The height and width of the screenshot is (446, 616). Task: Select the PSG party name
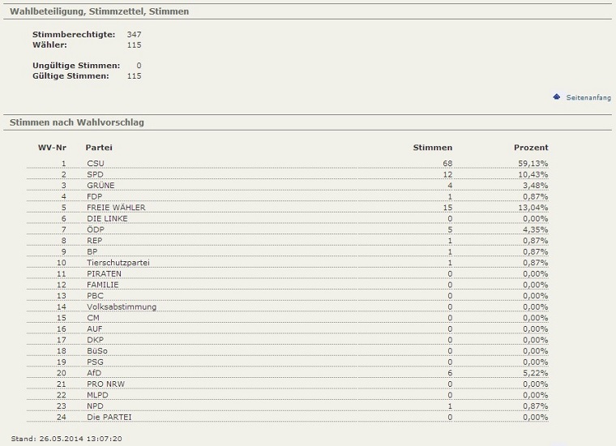click(x=95, y=362)
